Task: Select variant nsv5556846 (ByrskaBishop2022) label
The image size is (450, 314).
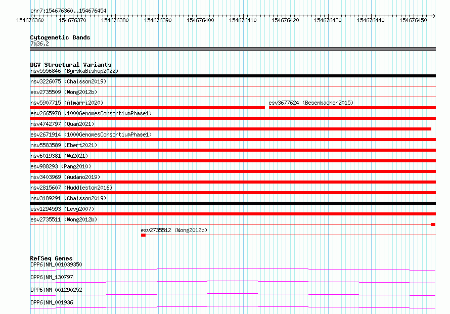Action: [x=74, y=71]
